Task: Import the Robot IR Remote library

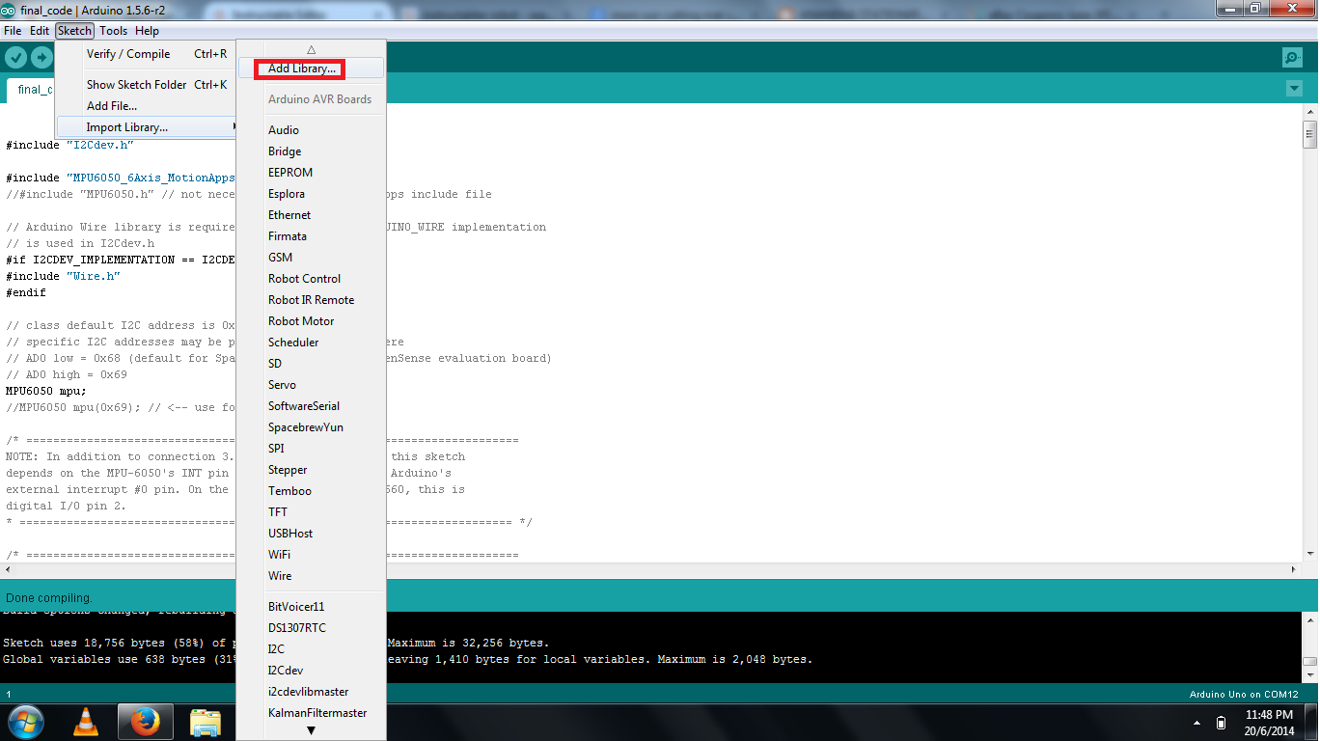Action: click(311, 300)
